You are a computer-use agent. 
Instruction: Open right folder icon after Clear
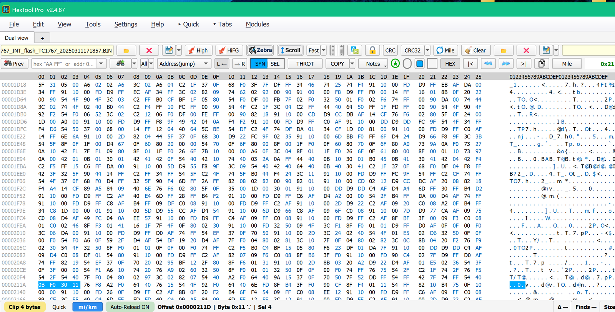[503, 50]
